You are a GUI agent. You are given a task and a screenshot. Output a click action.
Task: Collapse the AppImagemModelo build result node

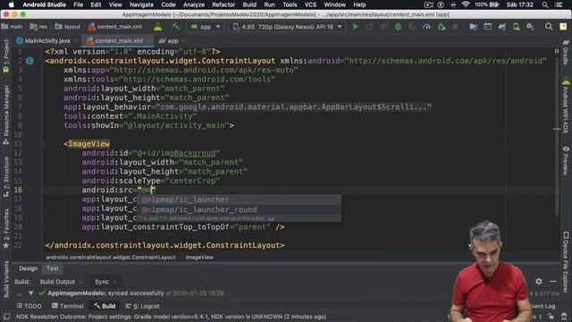(x=30, y=293)
